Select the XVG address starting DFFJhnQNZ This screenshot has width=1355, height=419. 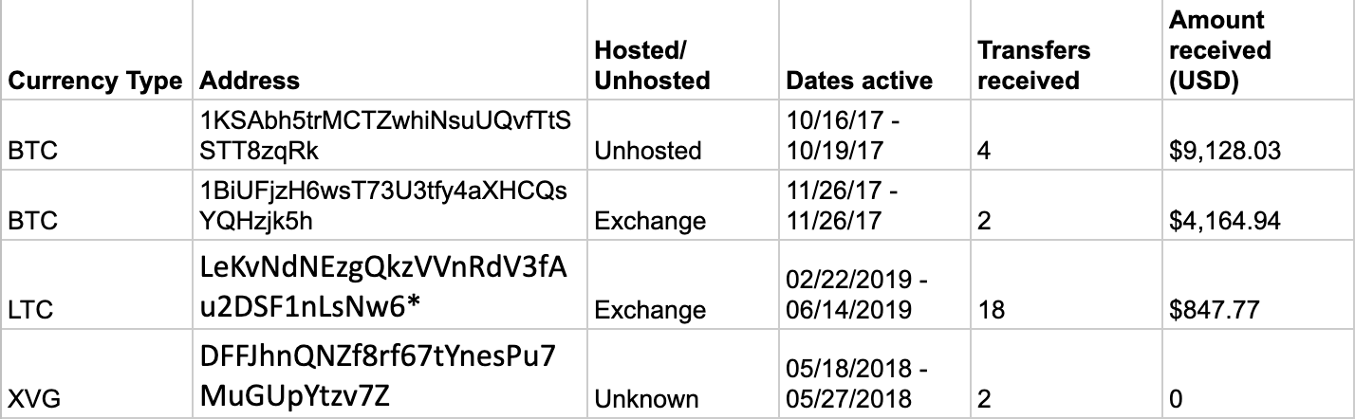coord(379,376)
